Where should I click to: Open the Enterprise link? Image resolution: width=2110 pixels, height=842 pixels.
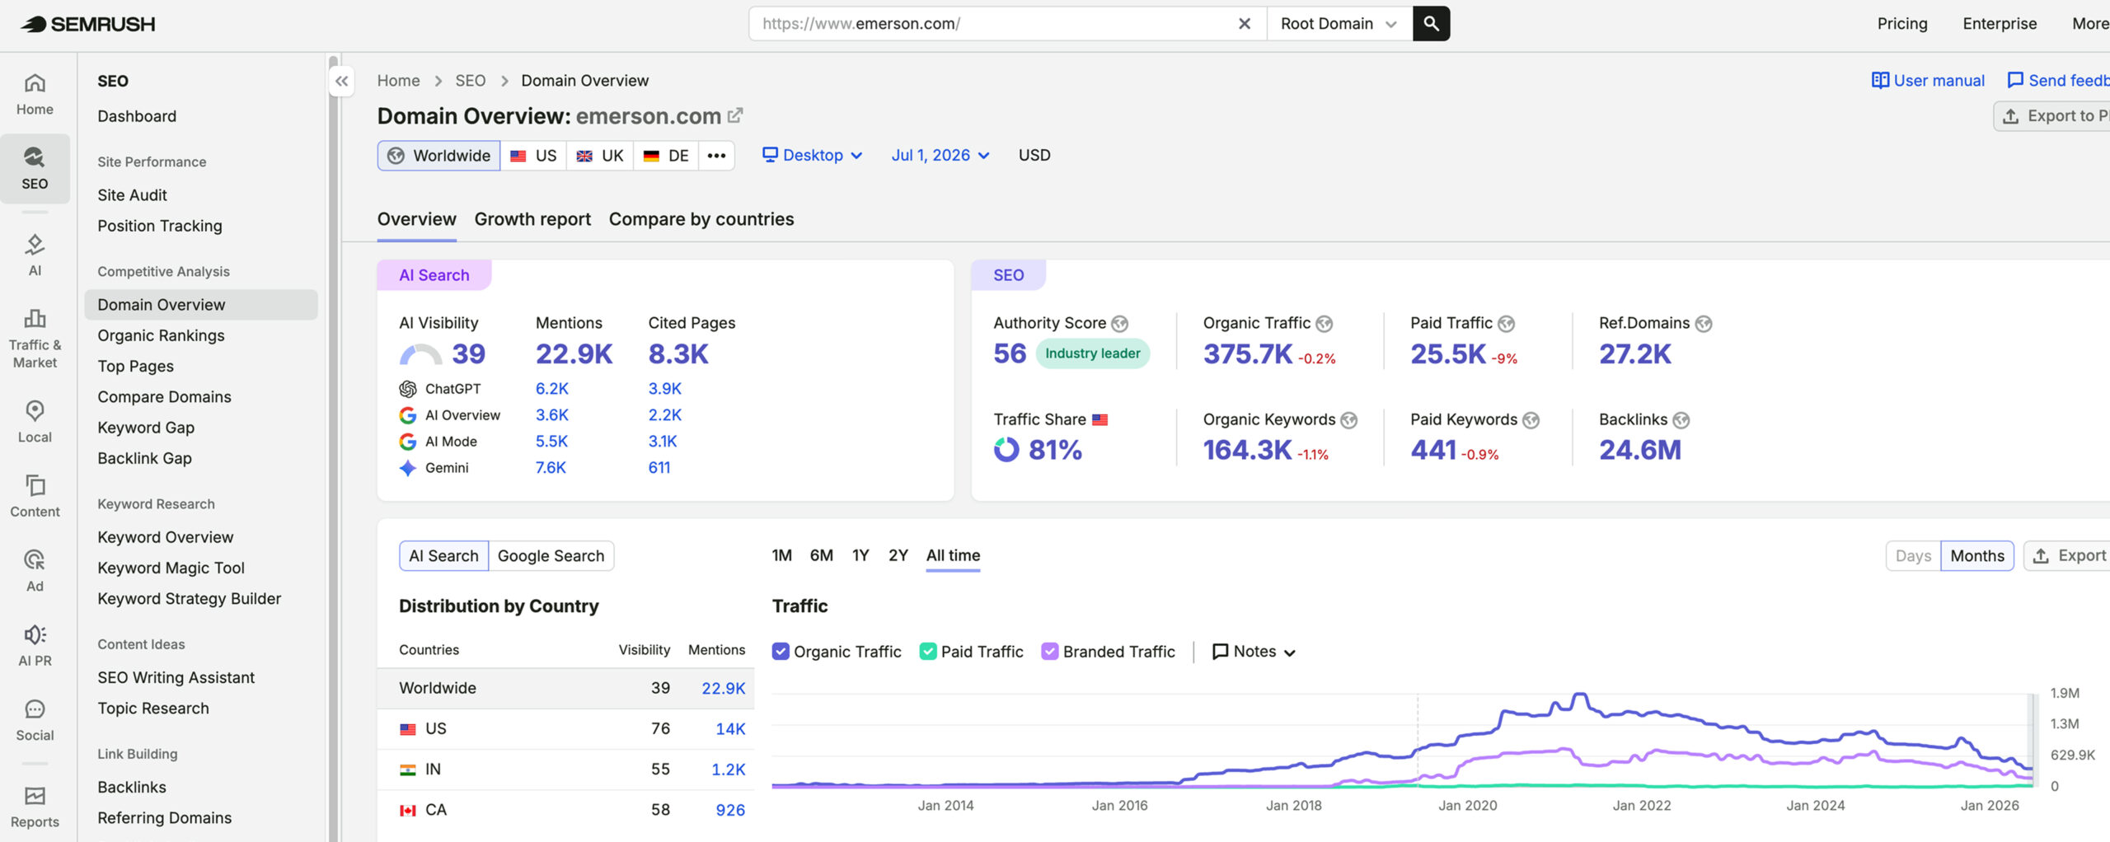pos(2000,24)
